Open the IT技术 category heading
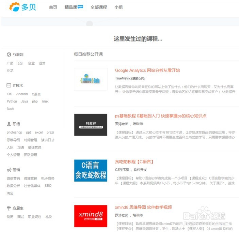 point(18,86)
